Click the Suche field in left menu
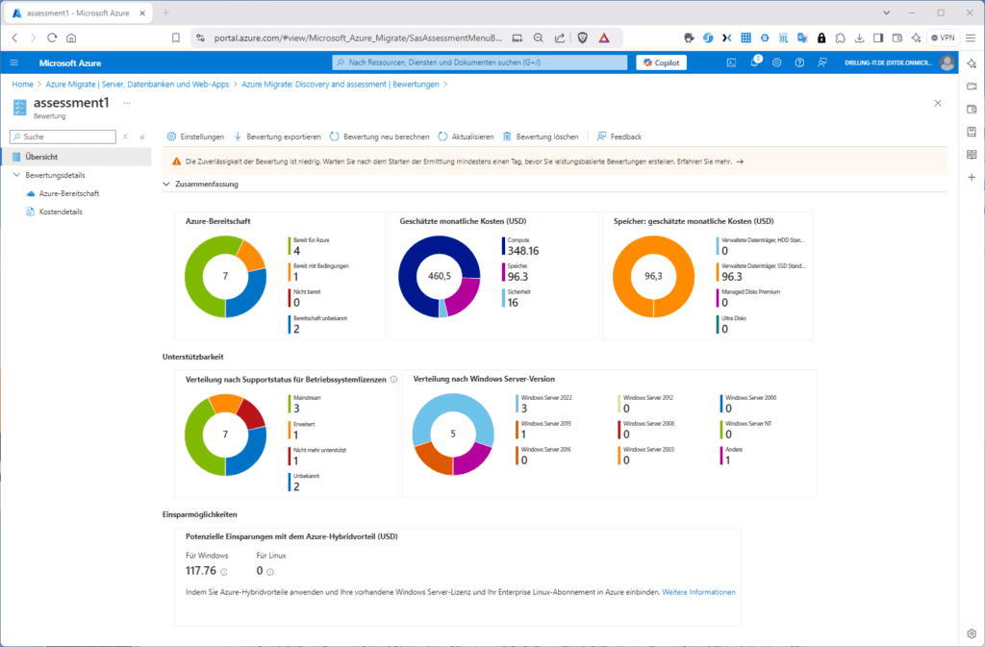The height and width of the screenshot is (647, 985). [x=63, y=137]
